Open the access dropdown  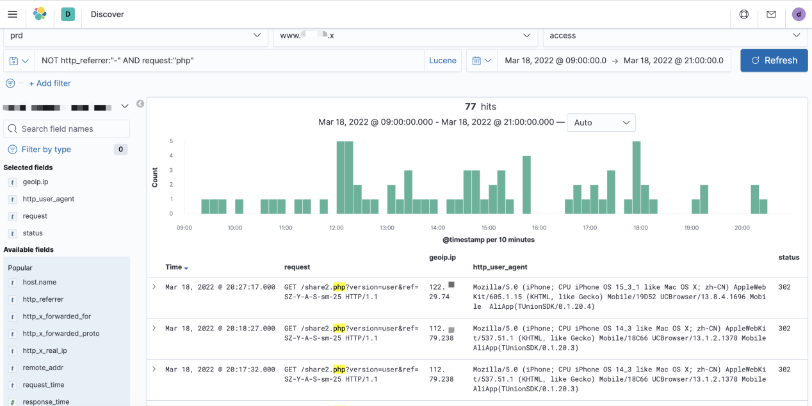(x=674, y=36)
